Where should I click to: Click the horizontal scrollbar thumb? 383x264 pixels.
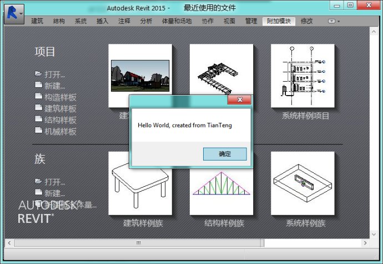click(x=139, y=243)
